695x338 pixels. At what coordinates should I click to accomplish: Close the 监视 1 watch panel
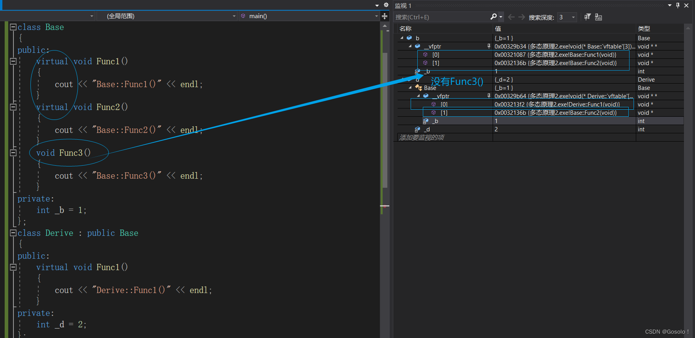tap(686, 6)
